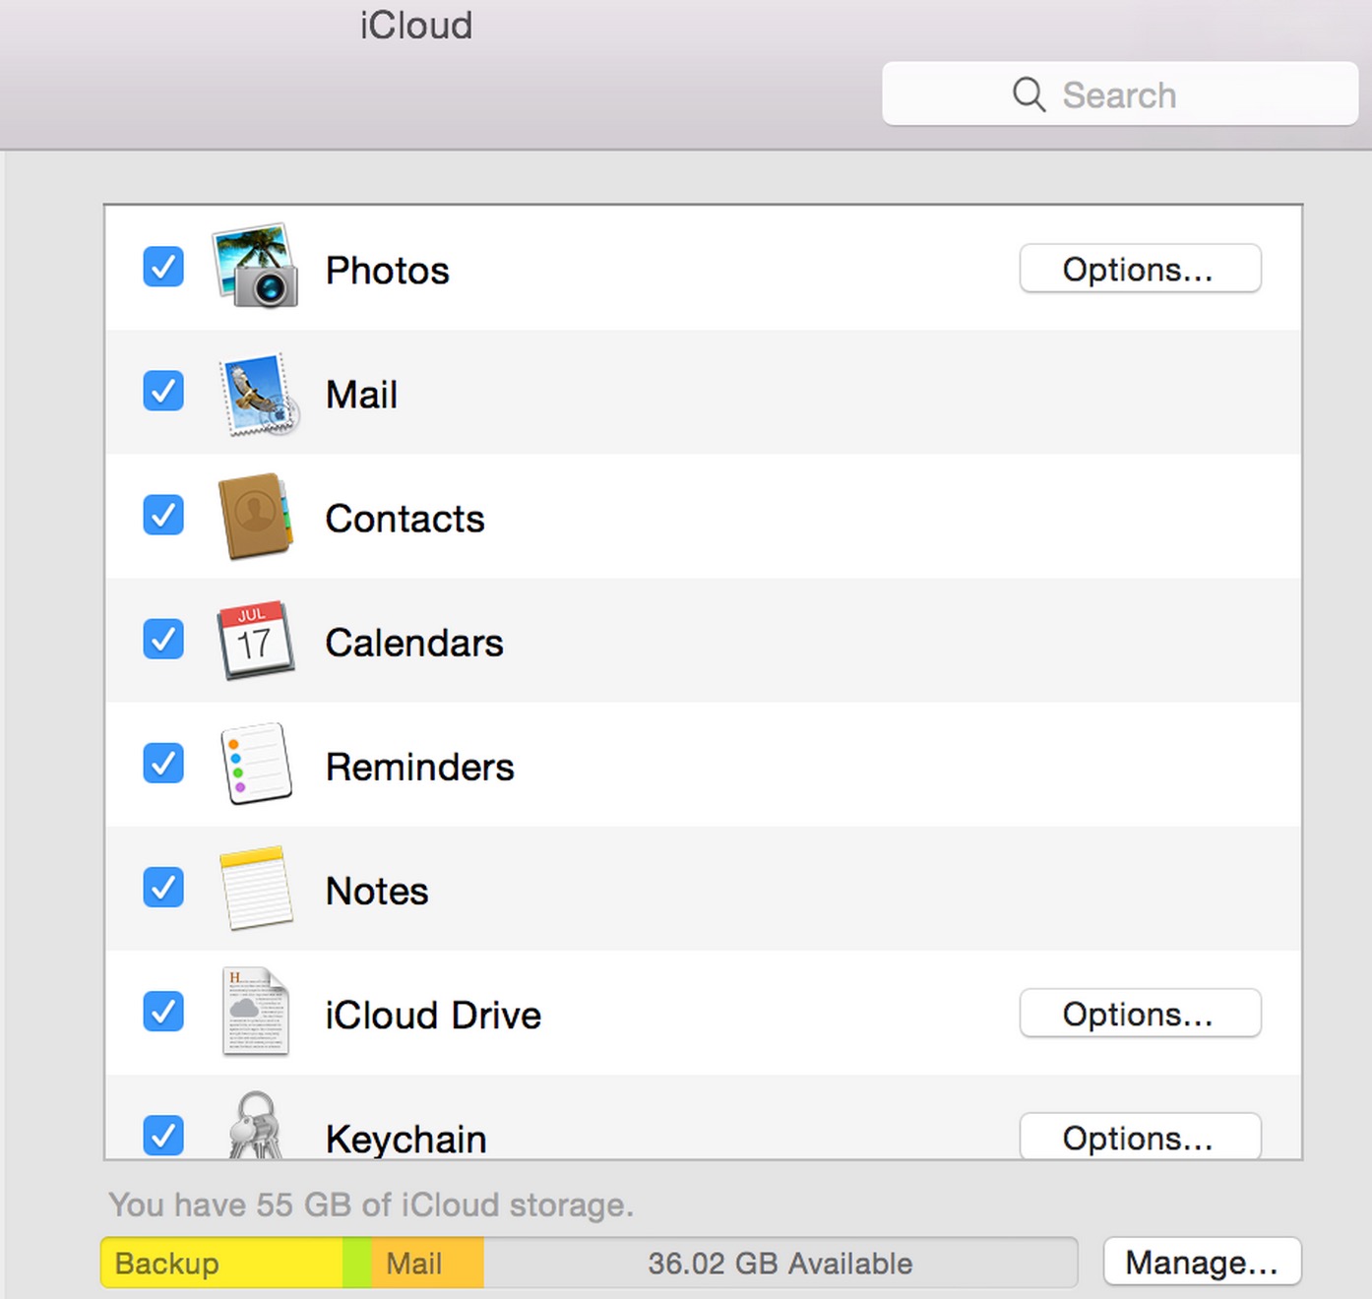Turn off iCloud Drive checkbox
The height and width of the screenshot is (1299, 1372).
click(163, 1011)
